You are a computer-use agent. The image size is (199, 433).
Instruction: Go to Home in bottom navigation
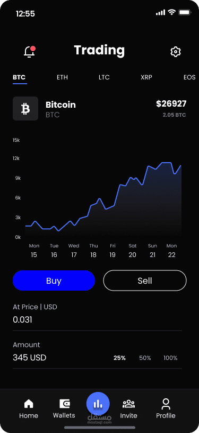pyautogui.click(x=29, y=408)
